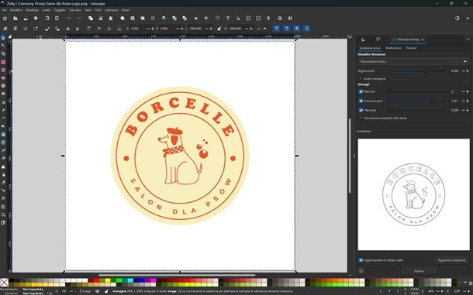Toggle the Ottimizza checkbox
Viewport: 473px width, 295px height.
pyautogui.click(x=361, y=110)
